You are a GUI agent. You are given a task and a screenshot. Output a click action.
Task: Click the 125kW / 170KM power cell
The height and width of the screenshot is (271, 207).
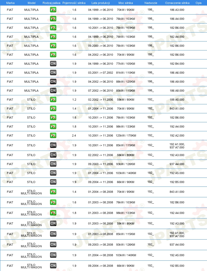click(x=126, y=136)
